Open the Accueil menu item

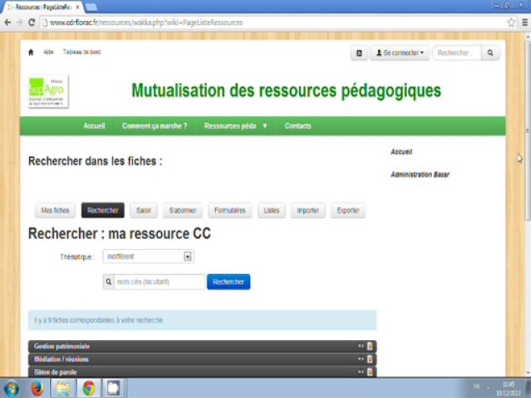(94, 126)
